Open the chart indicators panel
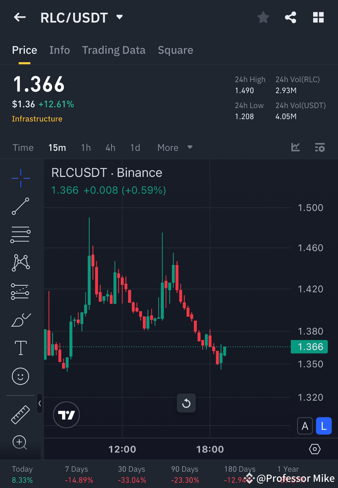Image resolution: width=338 pixels, height=488 pixels. pos(295,148)
